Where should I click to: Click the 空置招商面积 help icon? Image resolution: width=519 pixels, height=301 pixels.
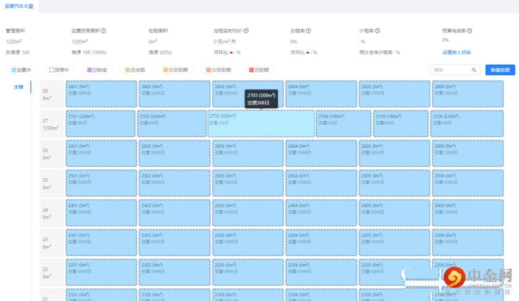[x=104, y=31]
